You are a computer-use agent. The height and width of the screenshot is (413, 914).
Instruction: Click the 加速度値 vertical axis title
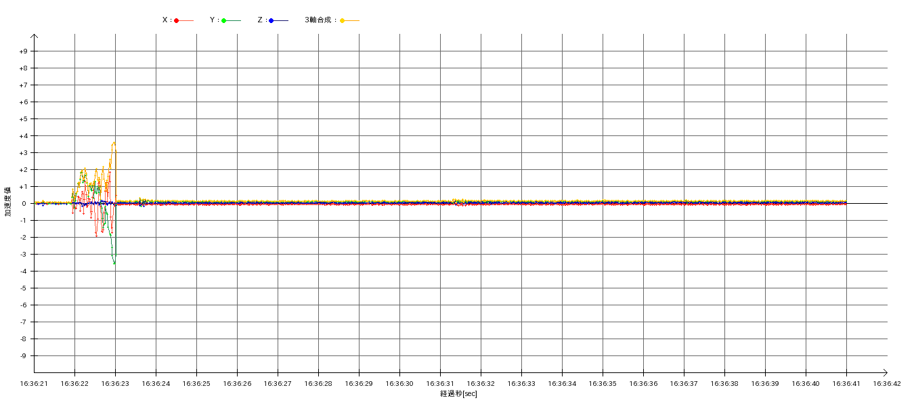(8, 202)
